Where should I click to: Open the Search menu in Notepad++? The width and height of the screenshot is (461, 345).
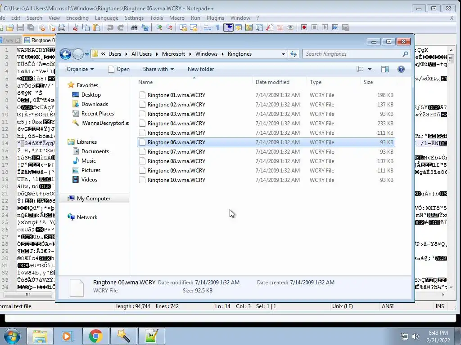[x=34, y=18]
